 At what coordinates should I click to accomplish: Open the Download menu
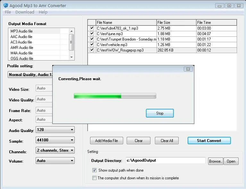[25, 12]
